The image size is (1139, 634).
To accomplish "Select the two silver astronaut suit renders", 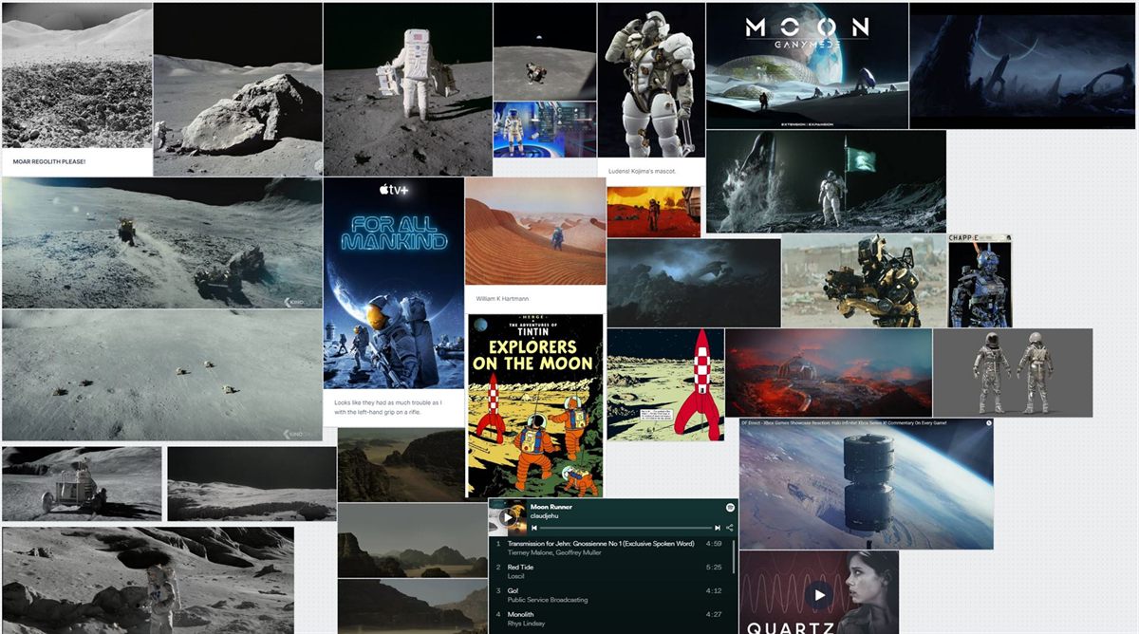I will [x=1013, y=372].
